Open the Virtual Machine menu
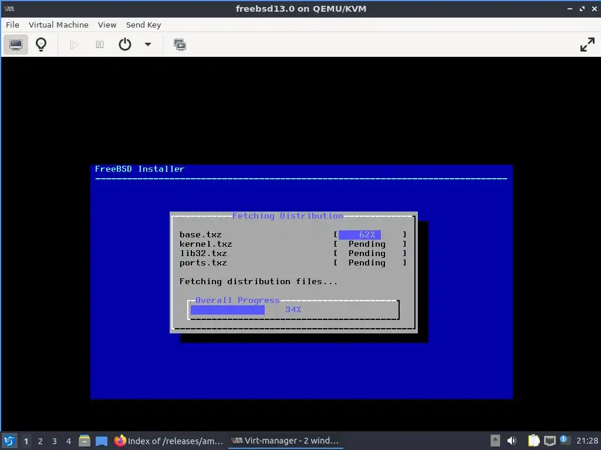The height and width of the screenshot is (450, 601). [58, 25]
